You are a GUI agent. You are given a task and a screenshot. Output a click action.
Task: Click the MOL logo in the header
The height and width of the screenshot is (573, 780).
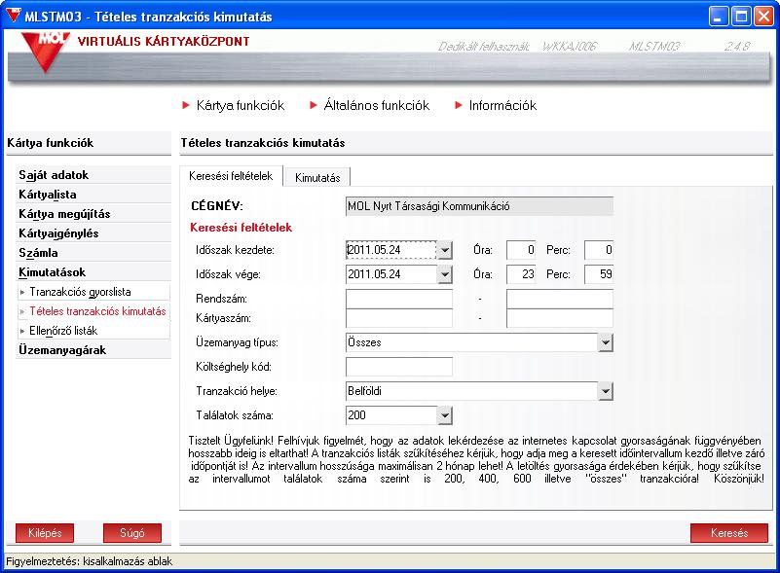click(45, 53)
